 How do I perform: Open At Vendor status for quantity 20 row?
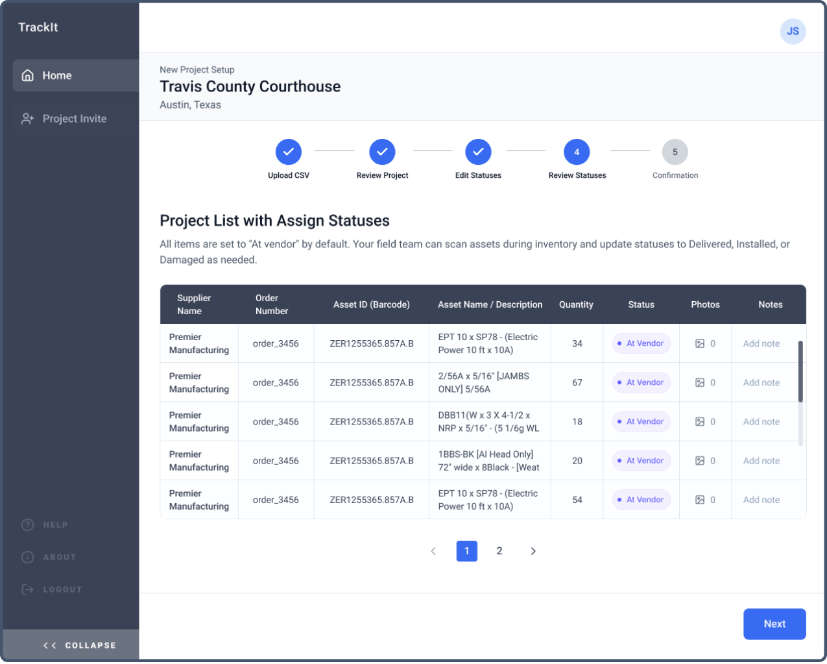[641, 461]
